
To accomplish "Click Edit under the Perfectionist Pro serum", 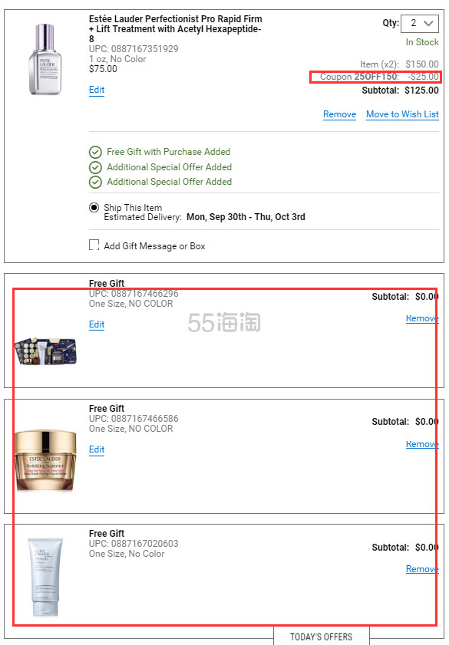I will point(97,90).
